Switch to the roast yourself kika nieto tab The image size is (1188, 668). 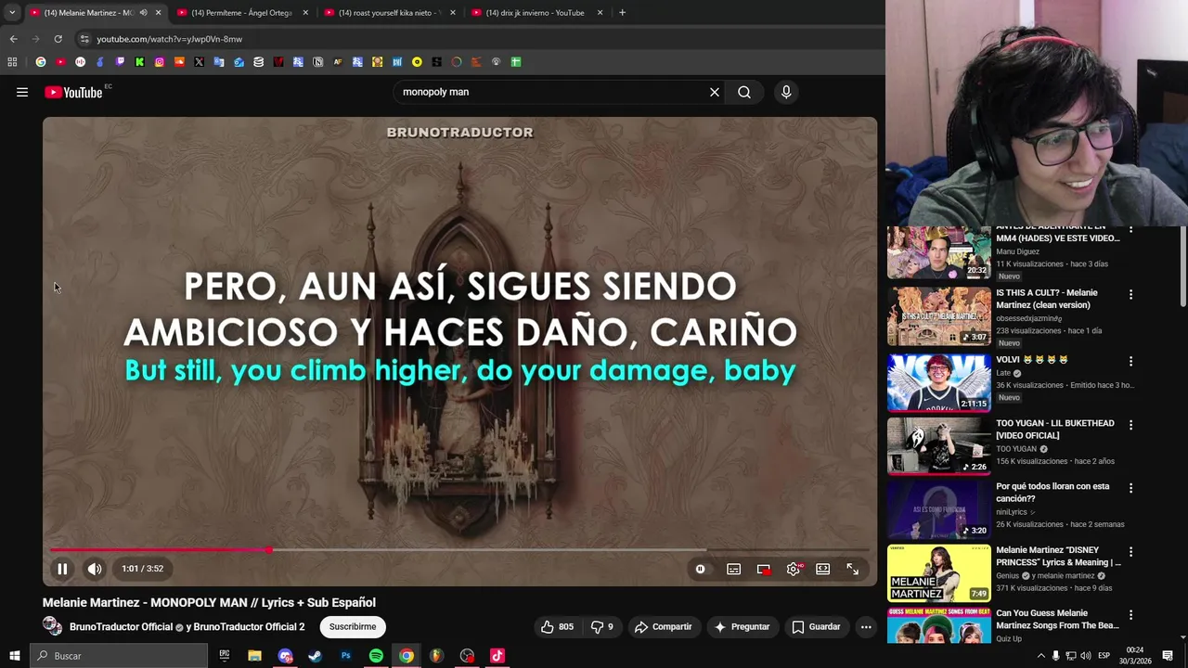point(389,13)
